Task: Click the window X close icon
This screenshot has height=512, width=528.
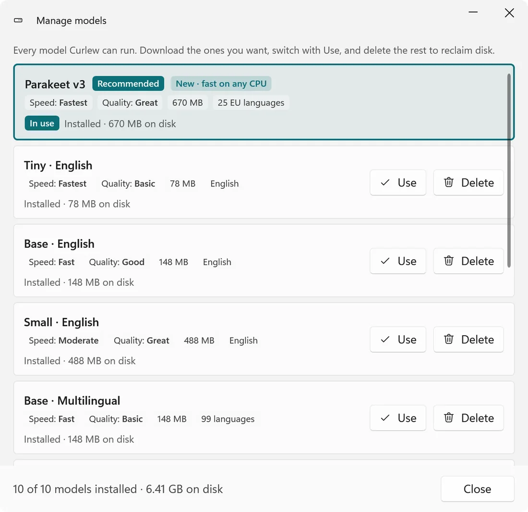Action: tap(509, 13)
